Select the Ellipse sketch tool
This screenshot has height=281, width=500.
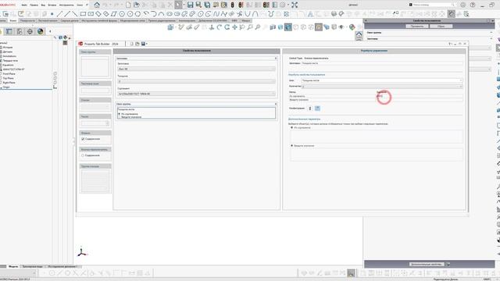point(200,14)
